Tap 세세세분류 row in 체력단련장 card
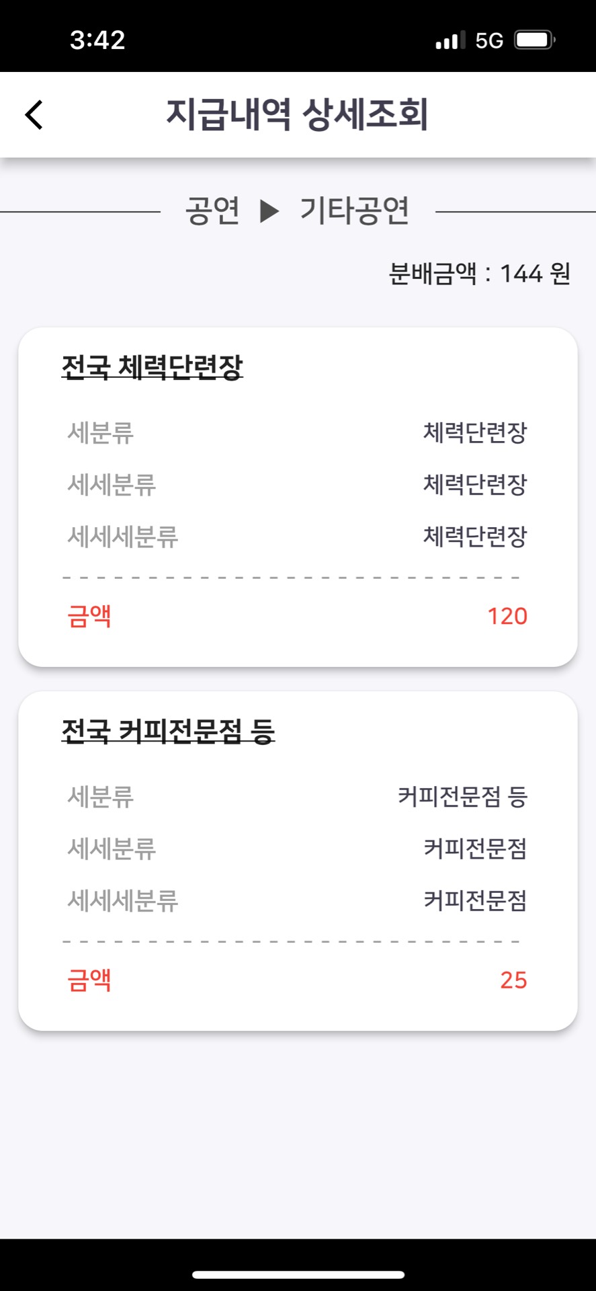 [x=297, y=537]
